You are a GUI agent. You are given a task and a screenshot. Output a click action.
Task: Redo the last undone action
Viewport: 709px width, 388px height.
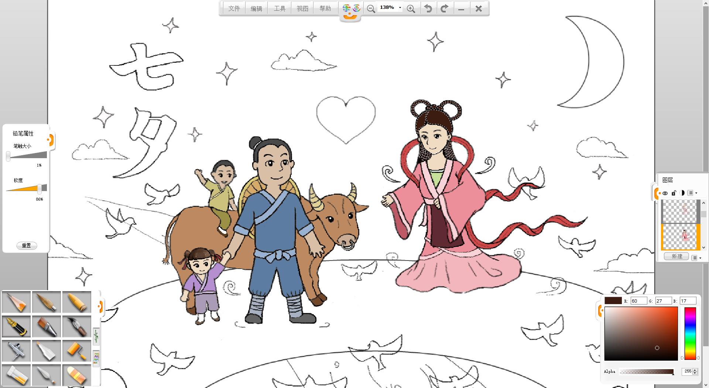pyautogui.click(x=445, y=8)
